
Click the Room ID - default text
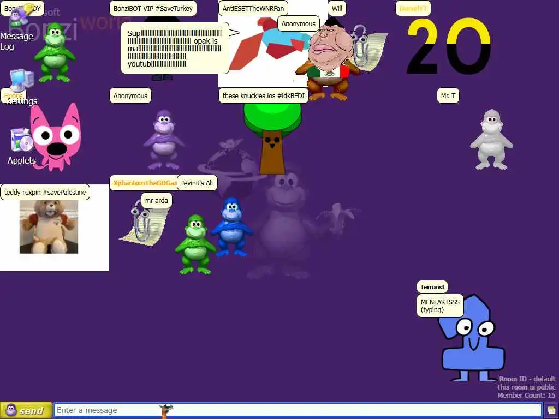click(527, 379)
